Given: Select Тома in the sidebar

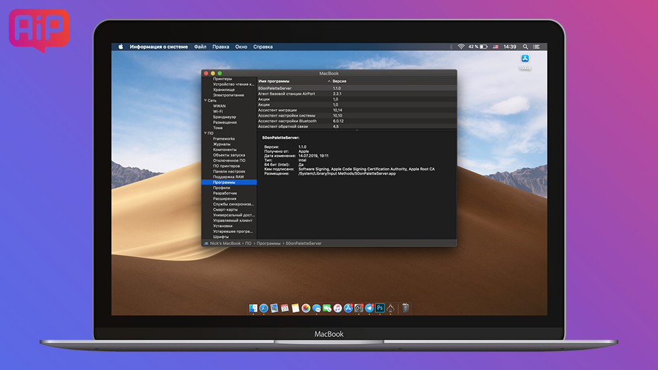Looking at the screenshot, I should 218,128.
